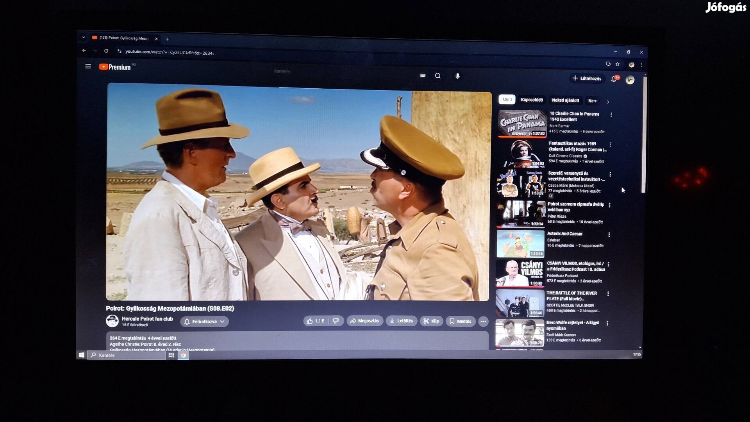
Task: Click the Letöltés download button
Action: pyautogui.click(x=401, y=321)
